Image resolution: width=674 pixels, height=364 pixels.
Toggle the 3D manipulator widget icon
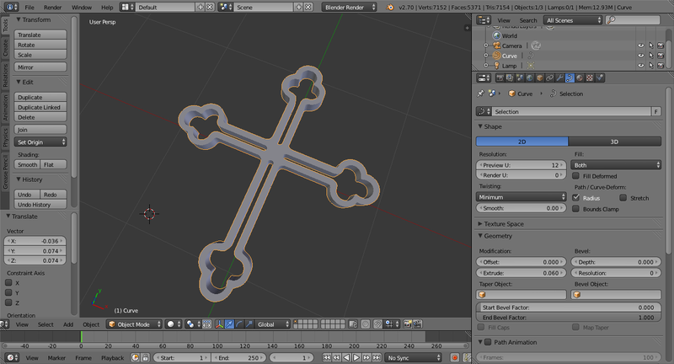219,324
